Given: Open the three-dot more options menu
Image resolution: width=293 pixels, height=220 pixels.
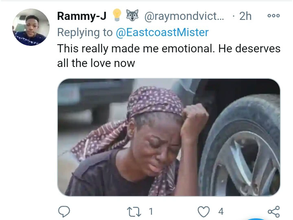Looking at the screenshot, I should [x=273, y=16].
